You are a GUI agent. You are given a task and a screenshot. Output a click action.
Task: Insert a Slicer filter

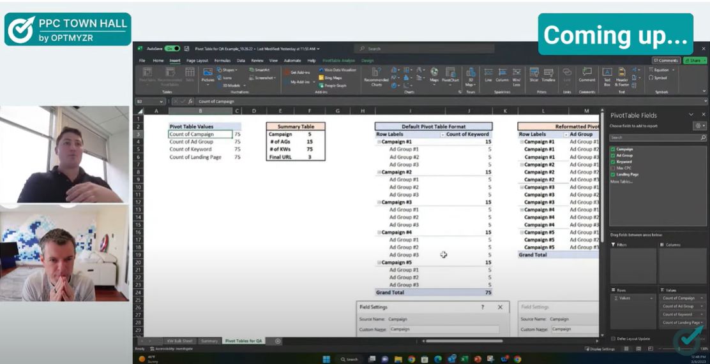pos(534,75)
